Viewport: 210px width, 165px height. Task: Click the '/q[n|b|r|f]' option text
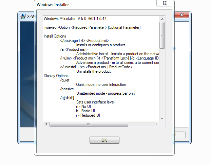(67, 98)
